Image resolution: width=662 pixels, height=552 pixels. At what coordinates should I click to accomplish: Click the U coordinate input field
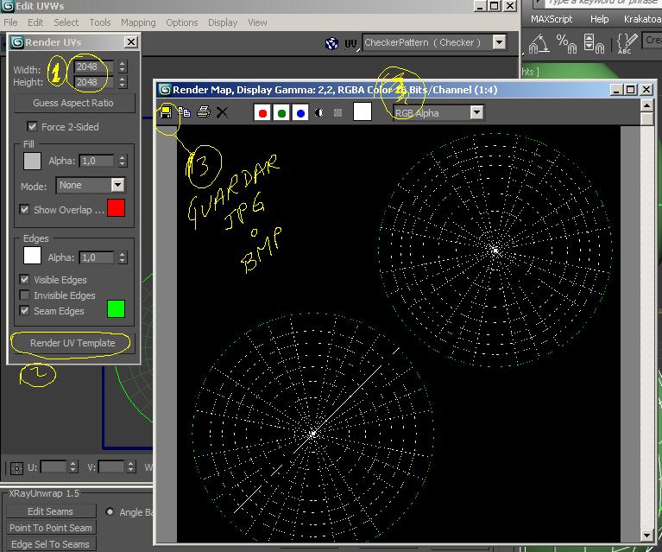(54, 467)
